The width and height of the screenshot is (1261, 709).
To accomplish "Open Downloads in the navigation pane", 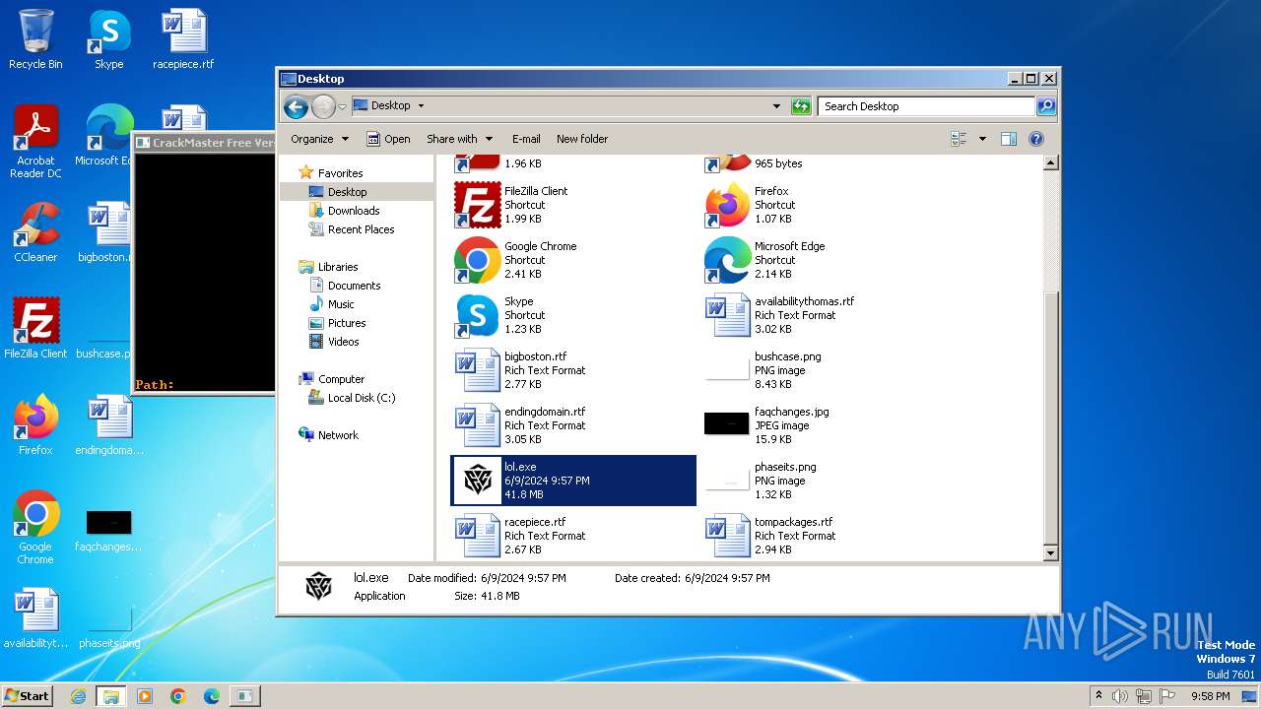I will pos(354,211).
